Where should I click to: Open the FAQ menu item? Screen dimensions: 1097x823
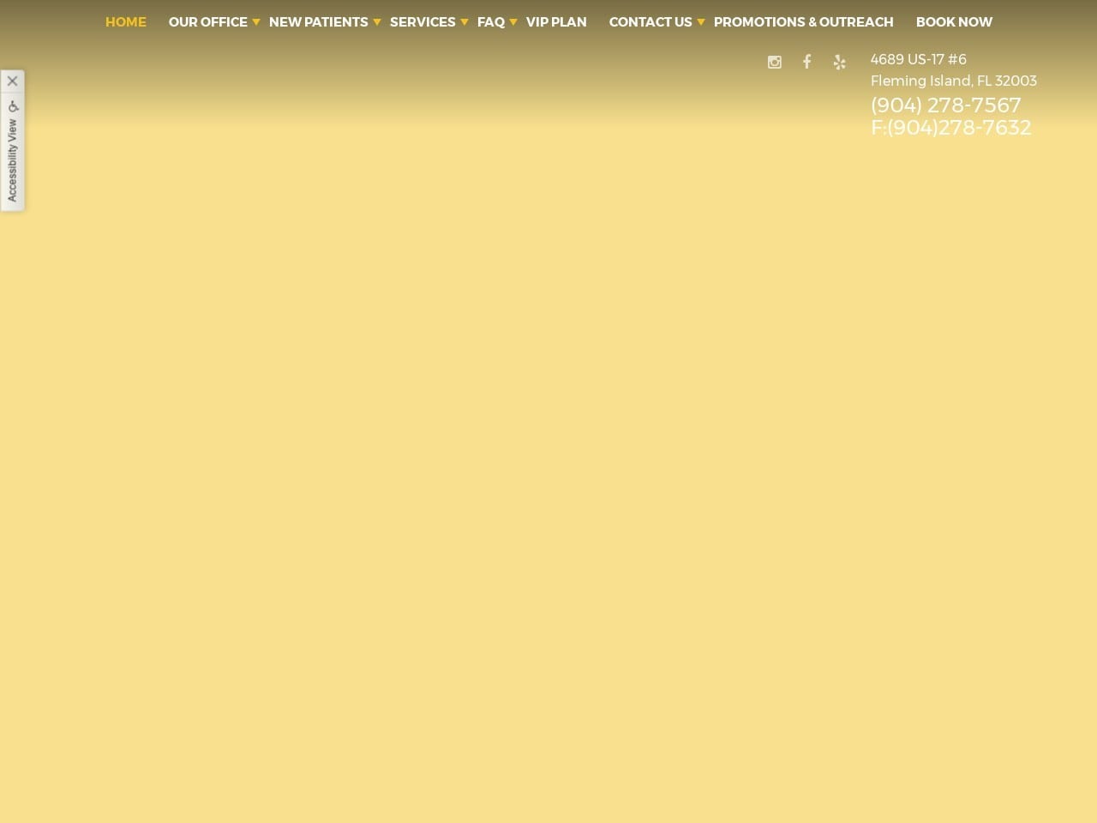(x=491, y=22)
